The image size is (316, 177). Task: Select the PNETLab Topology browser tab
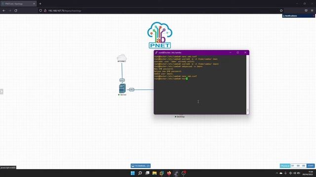pyautogui.click(x=18, y=3)
